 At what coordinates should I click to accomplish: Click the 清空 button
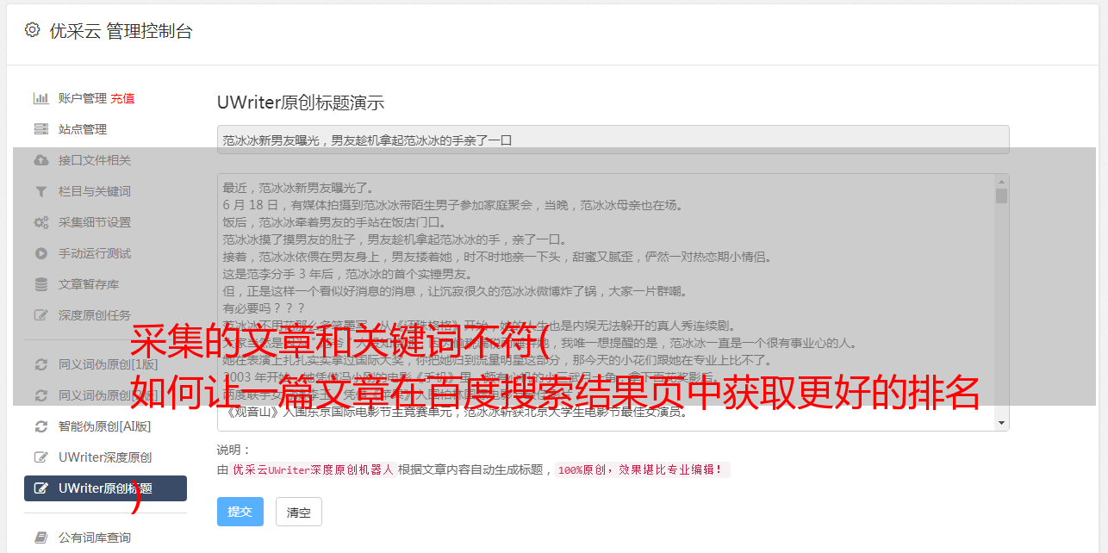click(x=299, y=512)
